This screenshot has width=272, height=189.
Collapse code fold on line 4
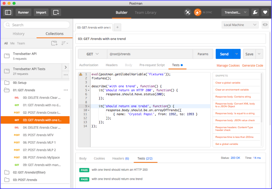click(89, 86)
